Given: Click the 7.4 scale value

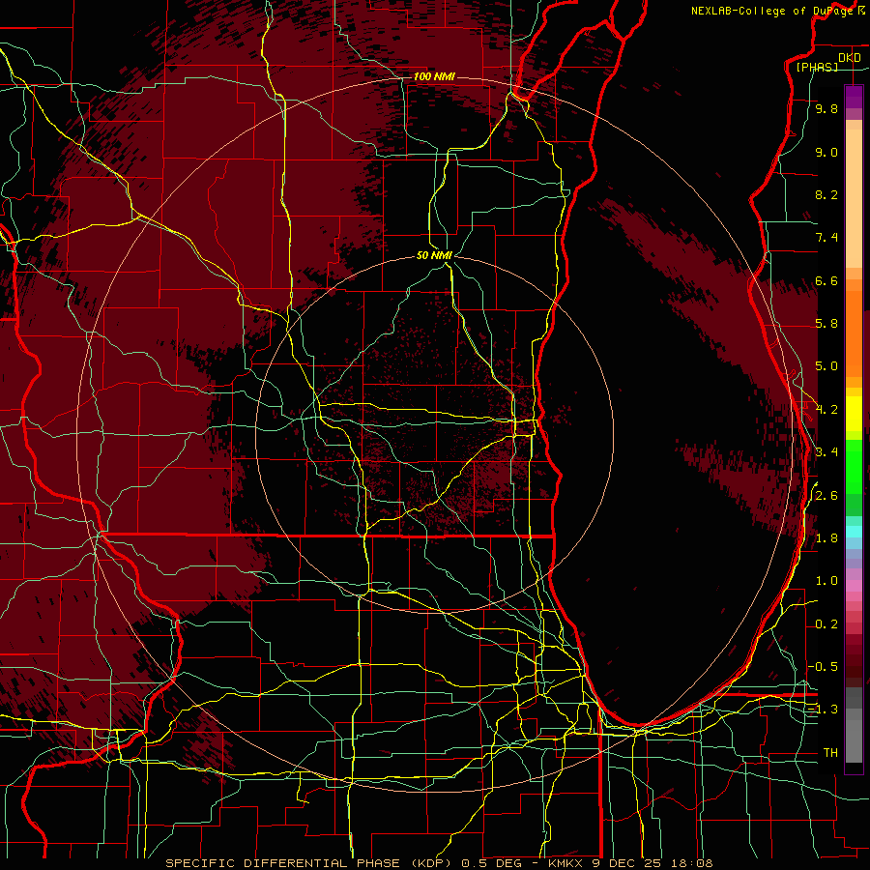Looking at the screenshot, I should point(826,238).
